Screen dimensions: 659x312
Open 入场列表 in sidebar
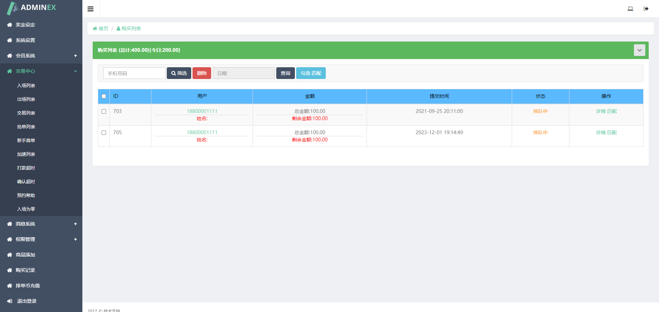tap(26, 85)
